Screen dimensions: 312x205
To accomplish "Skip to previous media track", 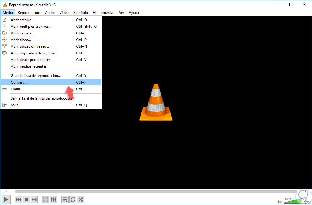I will (x=18, y=200).
